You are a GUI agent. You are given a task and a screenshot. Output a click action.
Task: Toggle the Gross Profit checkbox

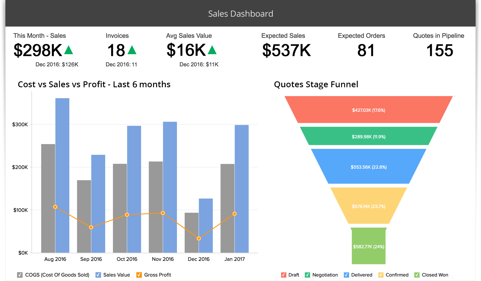pyautogui.click(x=138, y=275)
